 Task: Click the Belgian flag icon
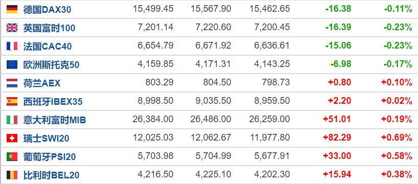click(x=12, y=175)
